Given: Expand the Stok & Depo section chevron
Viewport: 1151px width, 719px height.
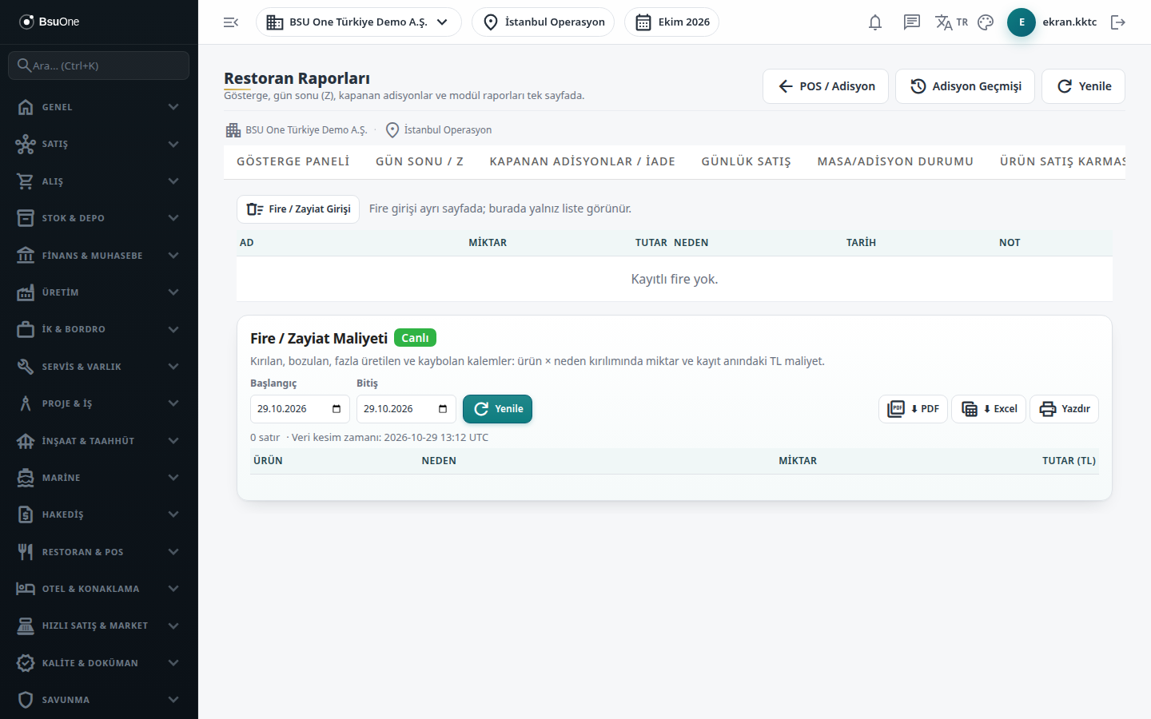Looking at the screenshot, I should point(173,218).
